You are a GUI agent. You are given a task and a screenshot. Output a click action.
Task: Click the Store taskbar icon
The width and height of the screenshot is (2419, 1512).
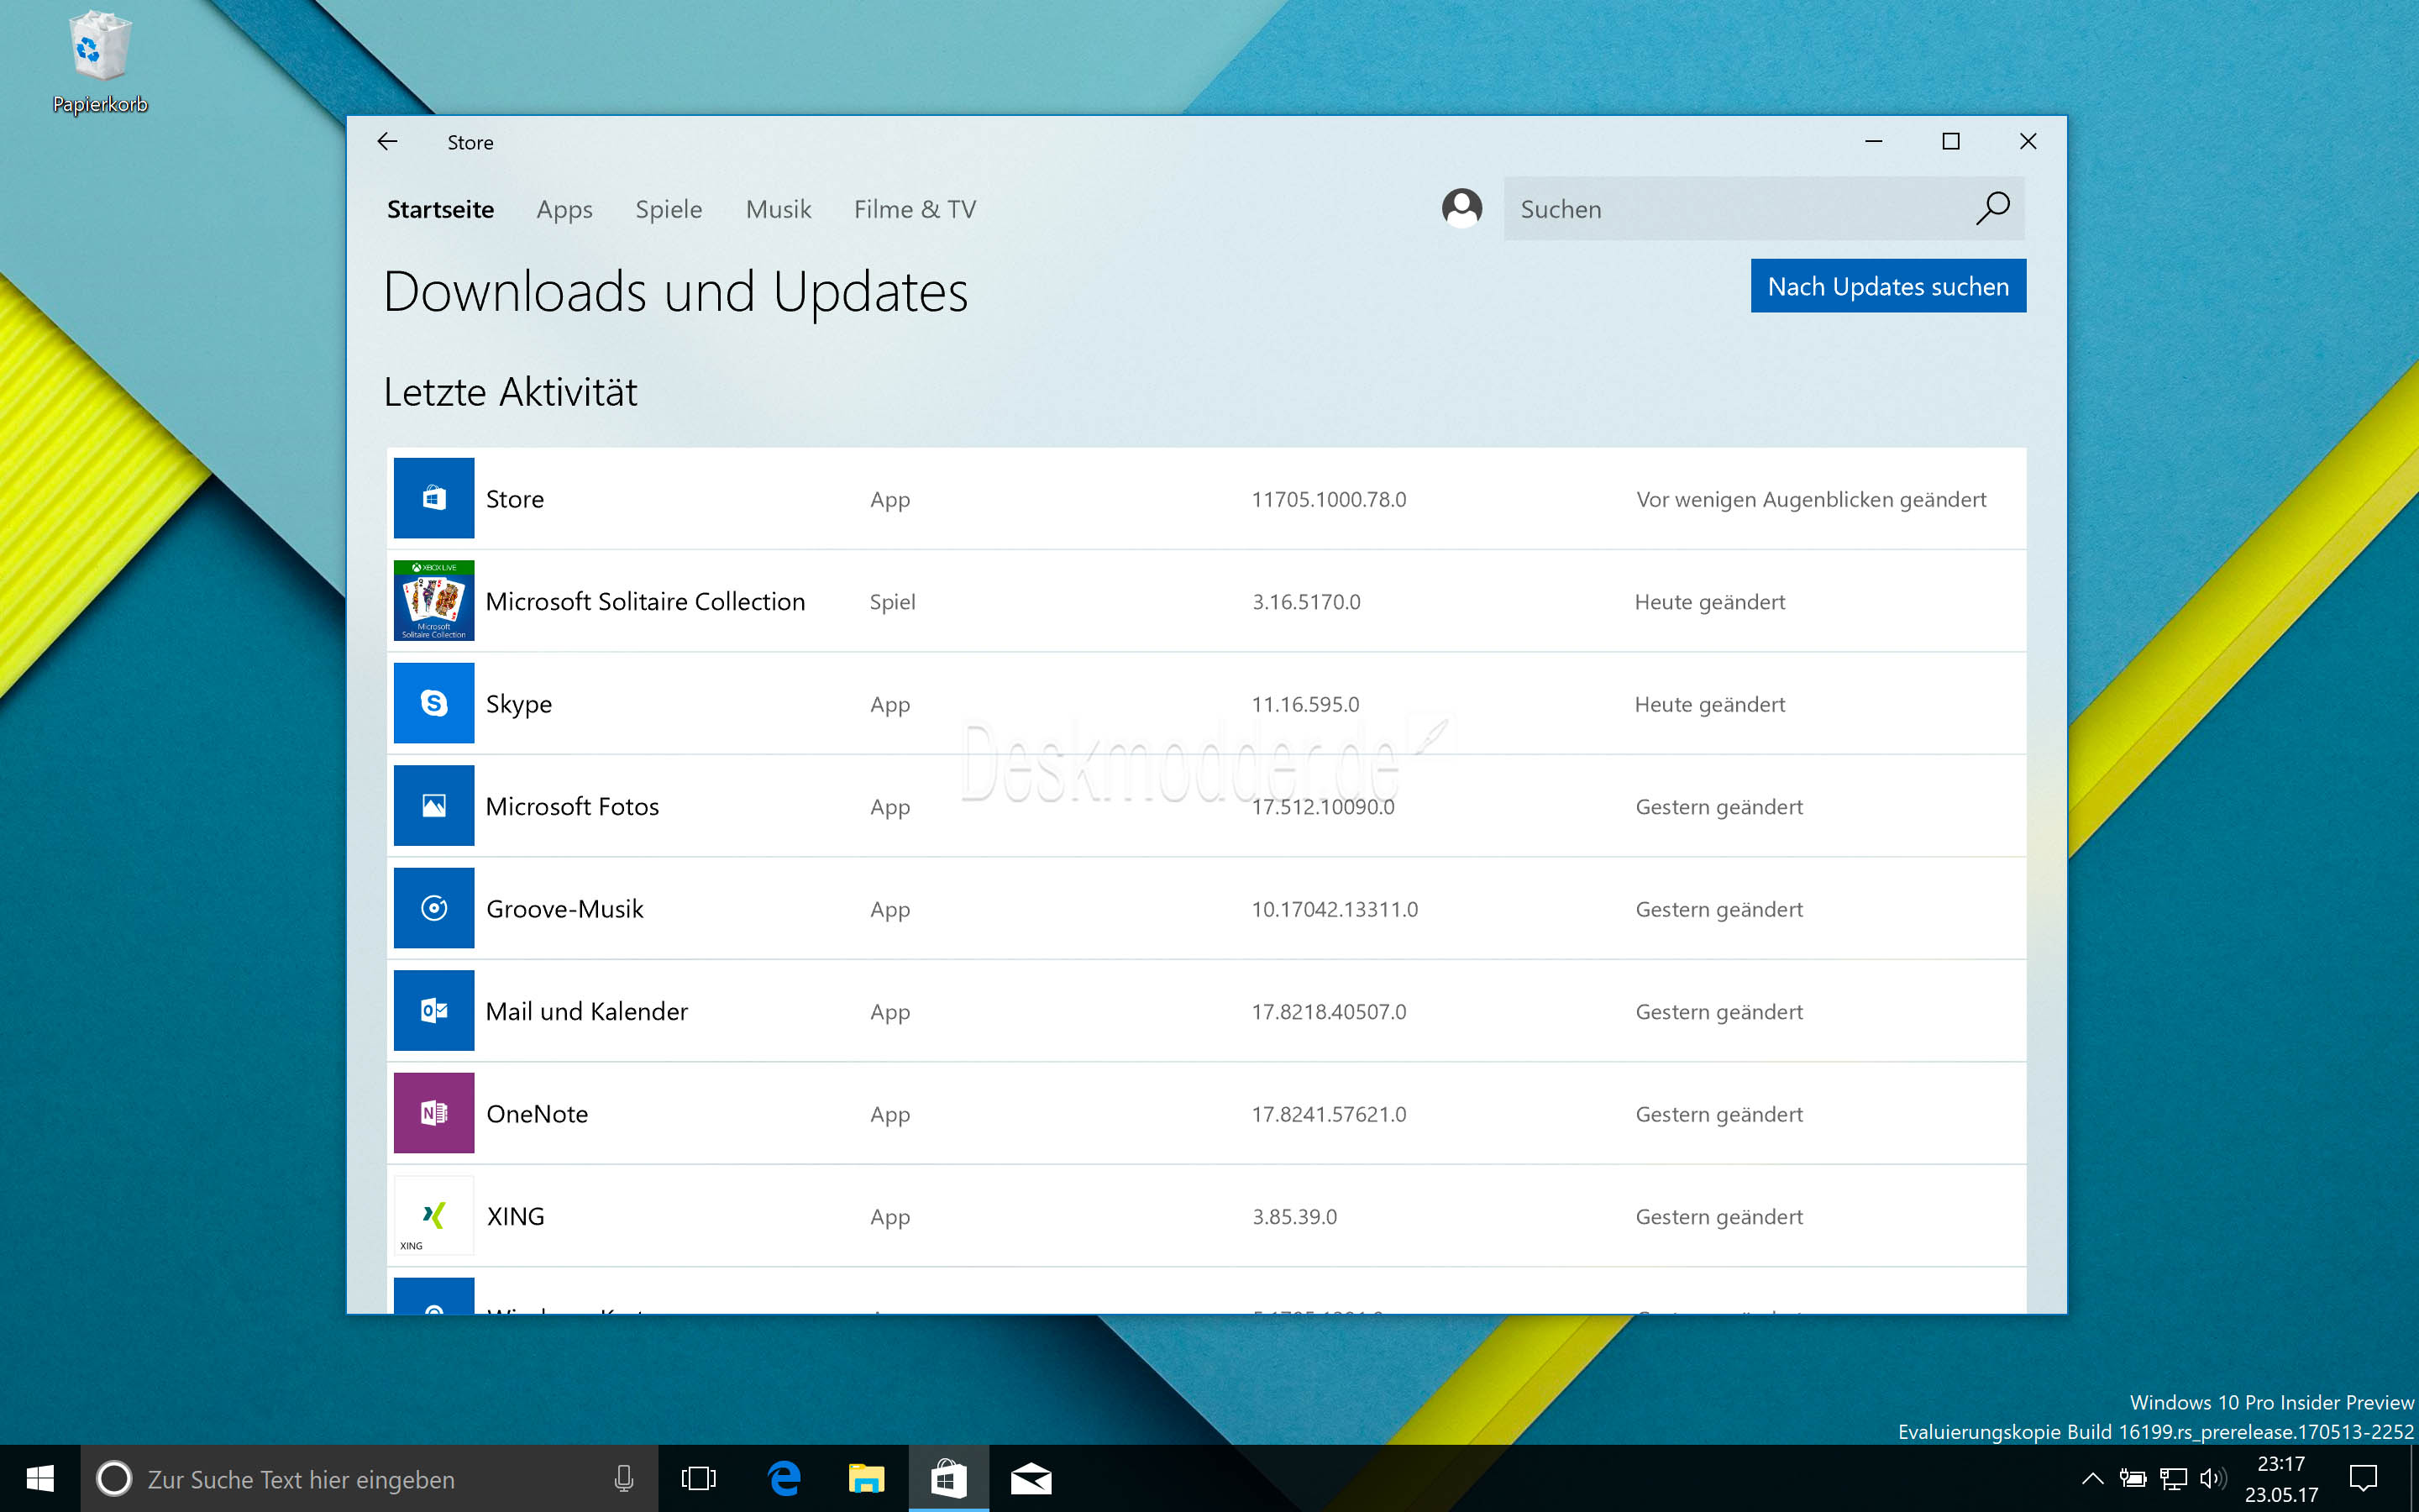(948, 1479)
